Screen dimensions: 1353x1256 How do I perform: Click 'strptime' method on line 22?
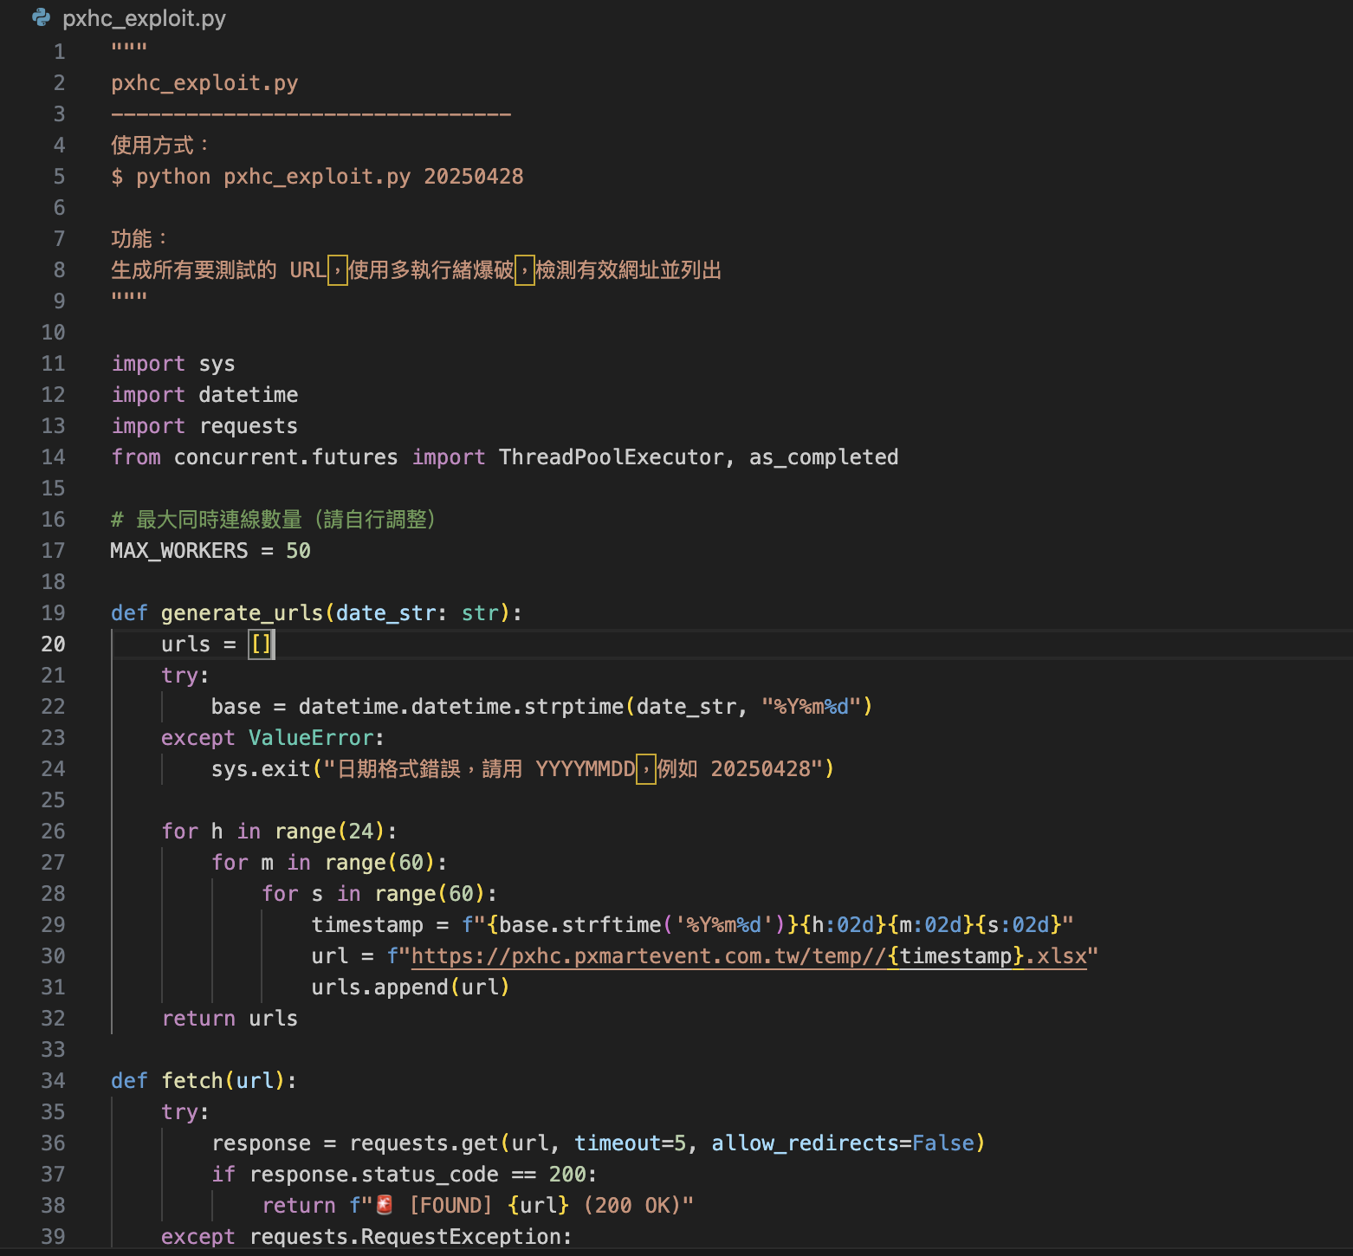coord(573,707)
